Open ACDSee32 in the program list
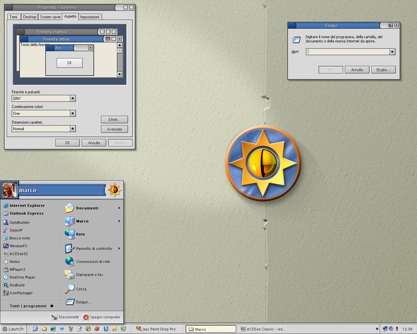Image resolution: width=417 pixels, height=334 pixels. point(15,254)
